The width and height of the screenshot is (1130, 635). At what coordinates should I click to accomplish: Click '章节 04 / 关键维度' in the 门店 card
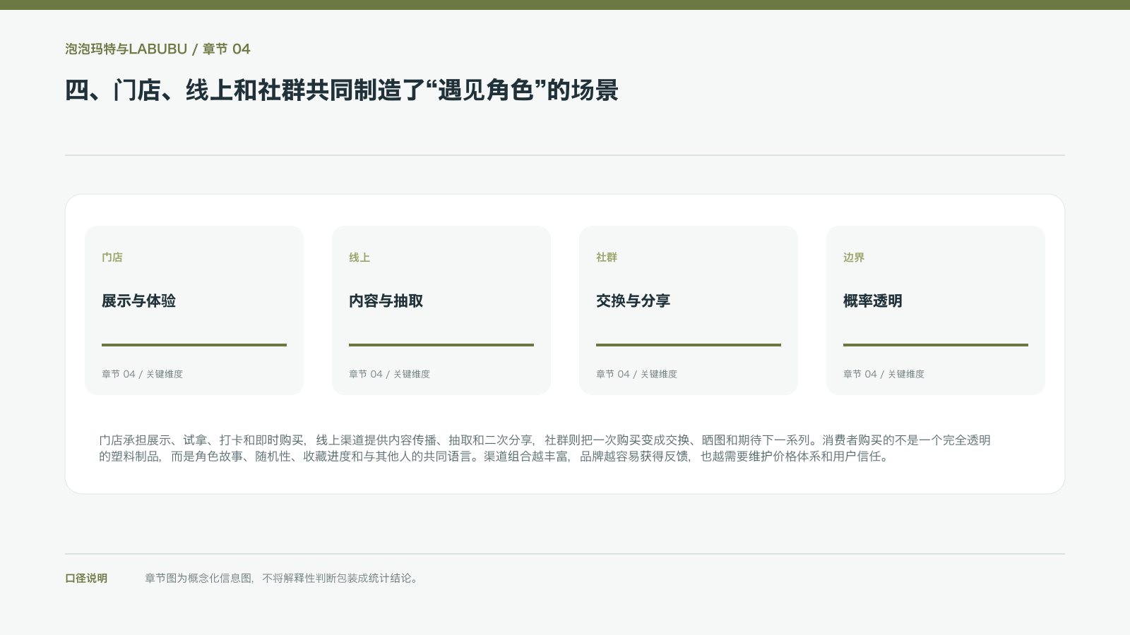[x=142, y=374]
